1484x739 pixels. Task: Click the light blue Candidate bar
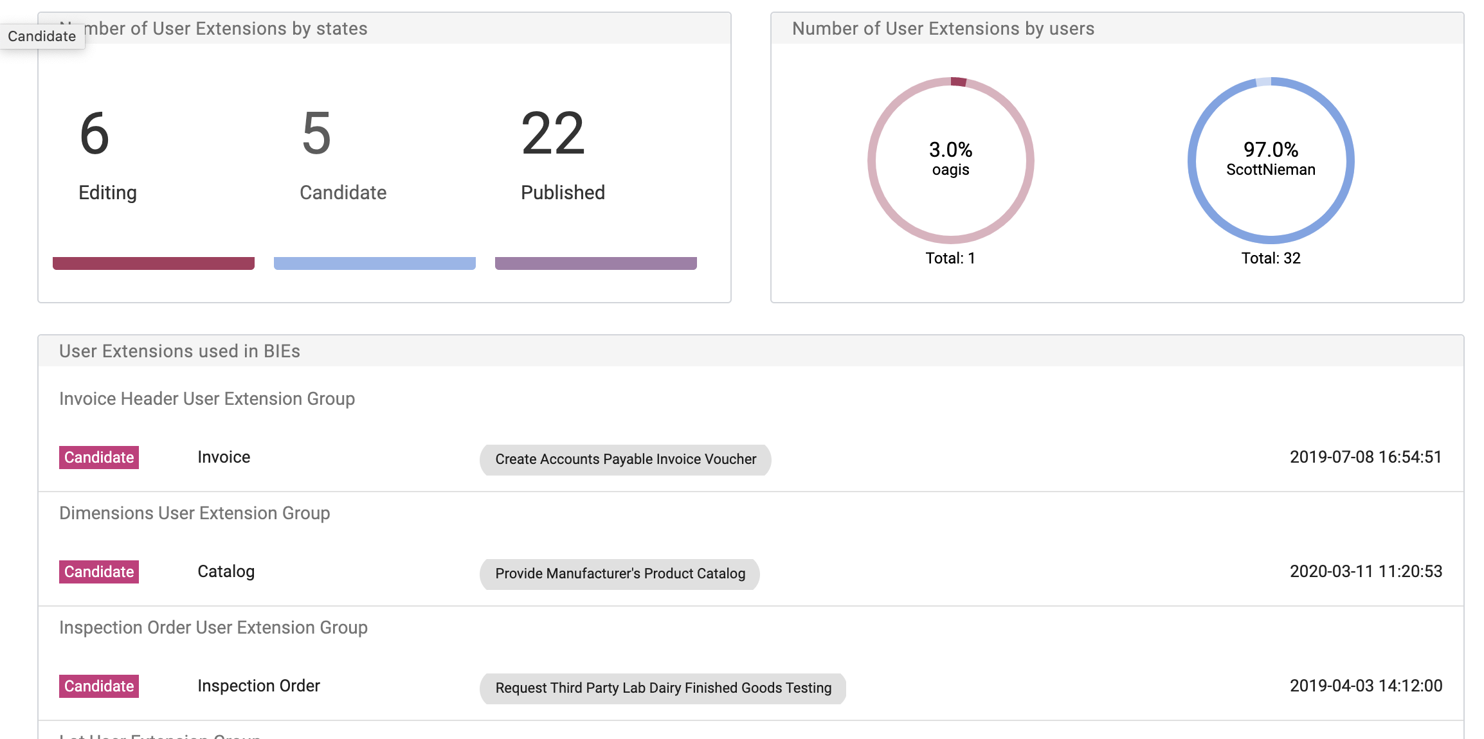[375, 263]
